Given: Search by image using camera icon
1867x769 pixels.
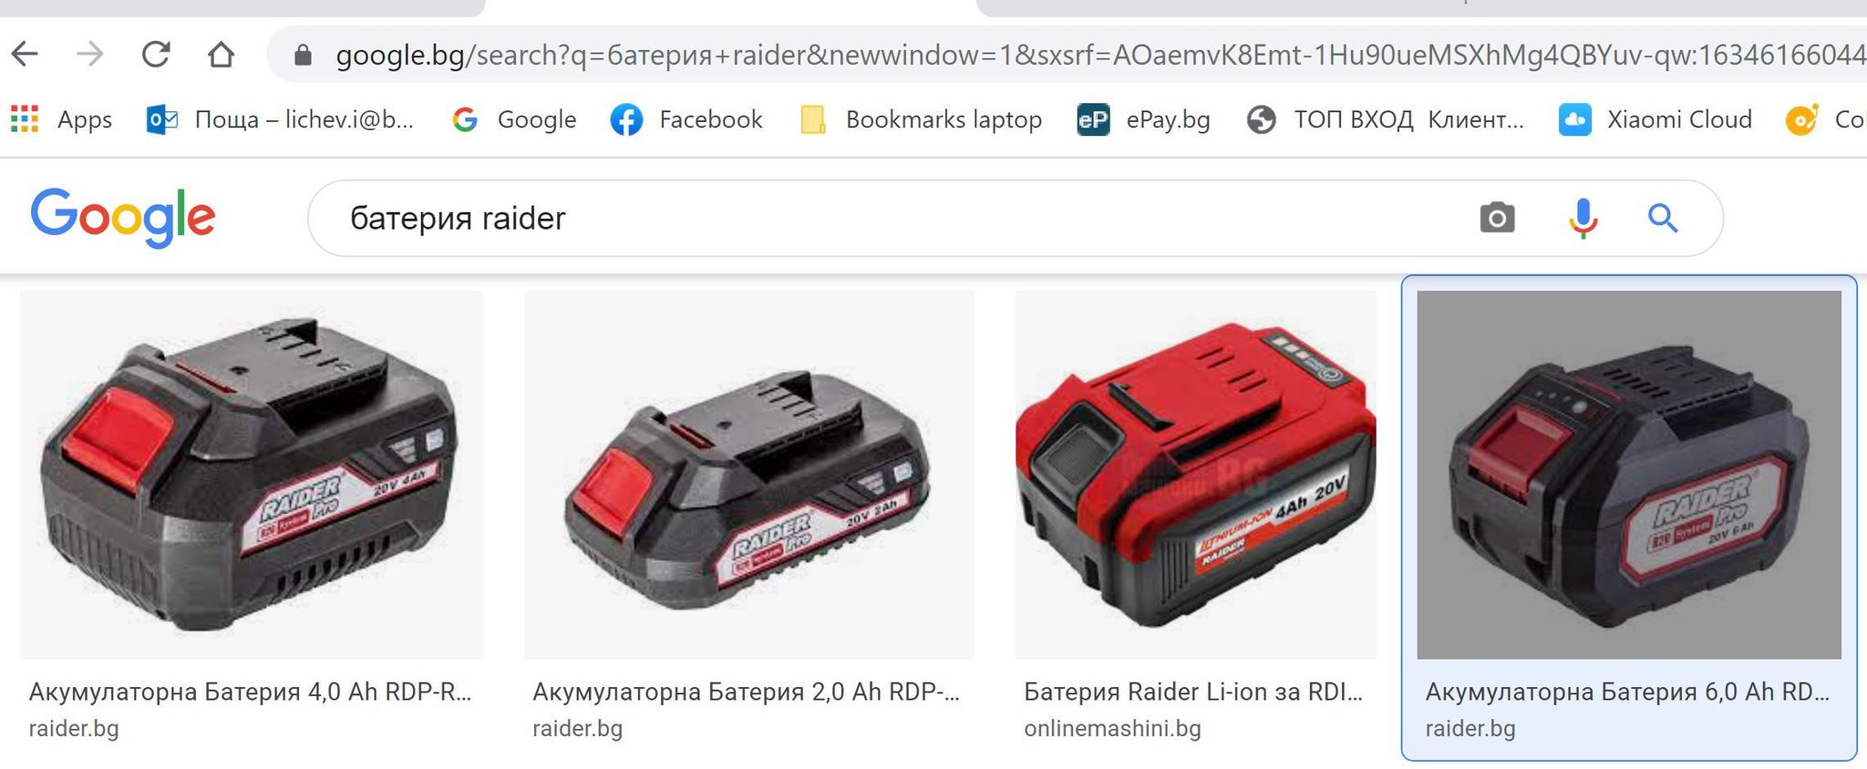Looking at the screenshot, I should (1496, 218).
